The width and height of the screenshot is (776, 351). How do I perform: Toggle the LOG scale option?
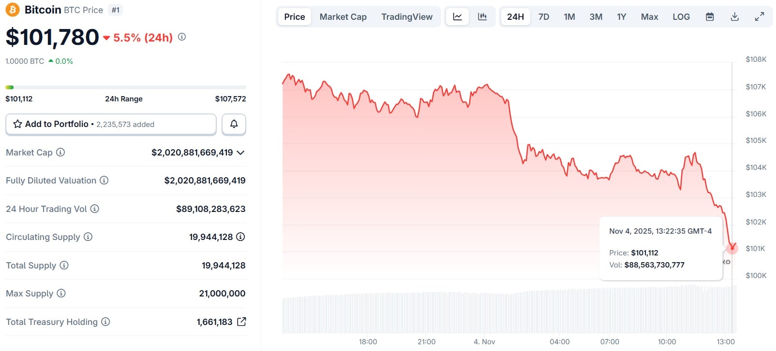(x=681, y=17)
